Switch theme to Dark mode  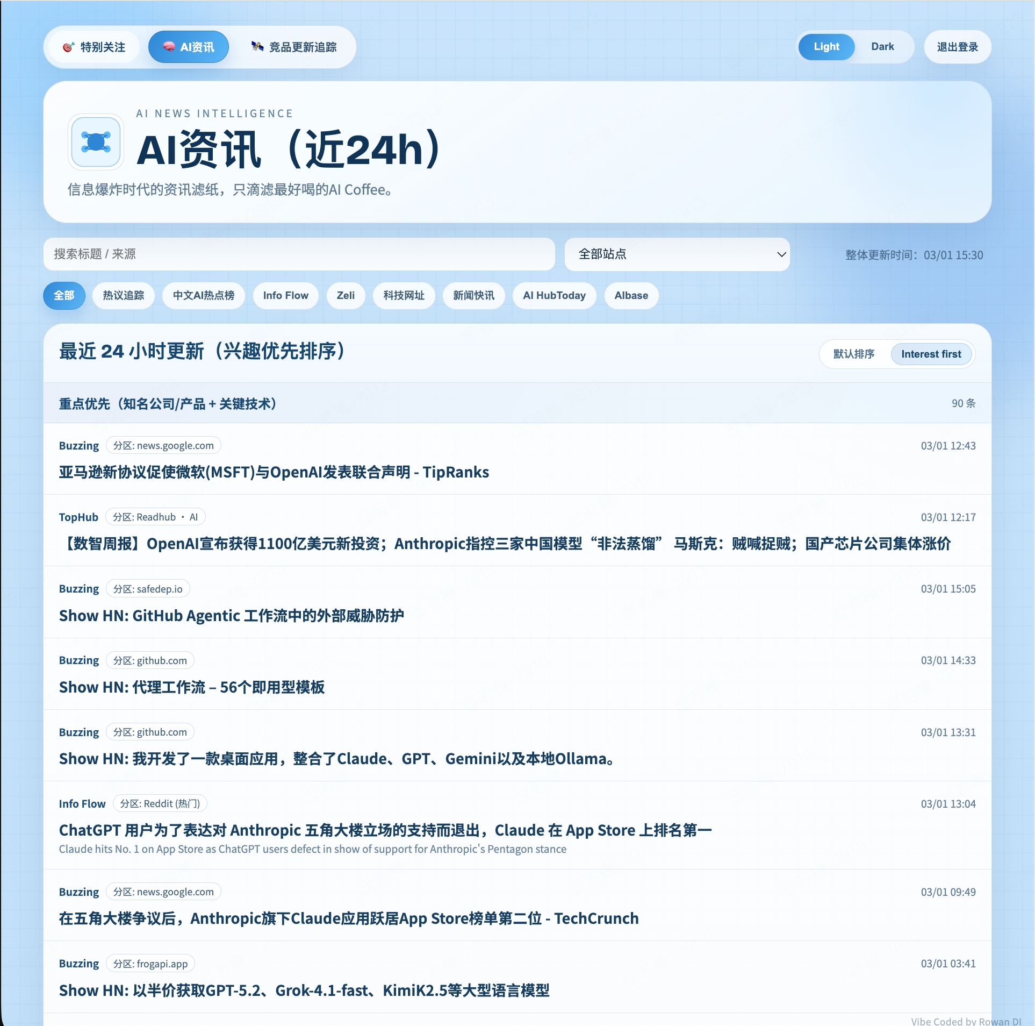[x=882, y=47]
